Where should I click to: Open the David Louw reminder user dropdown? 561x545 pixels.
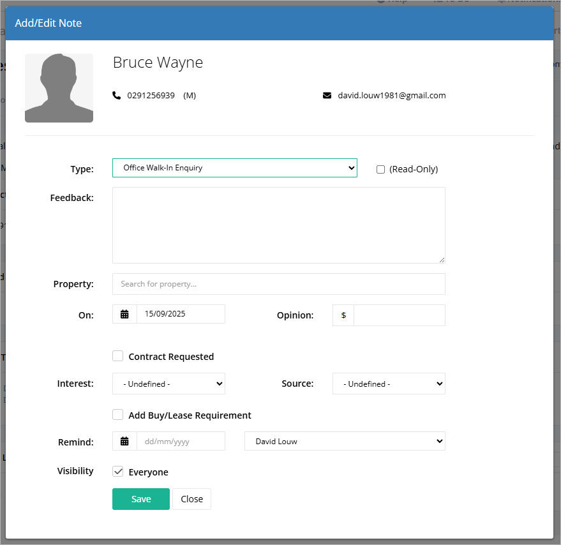(x=345, y=441)
